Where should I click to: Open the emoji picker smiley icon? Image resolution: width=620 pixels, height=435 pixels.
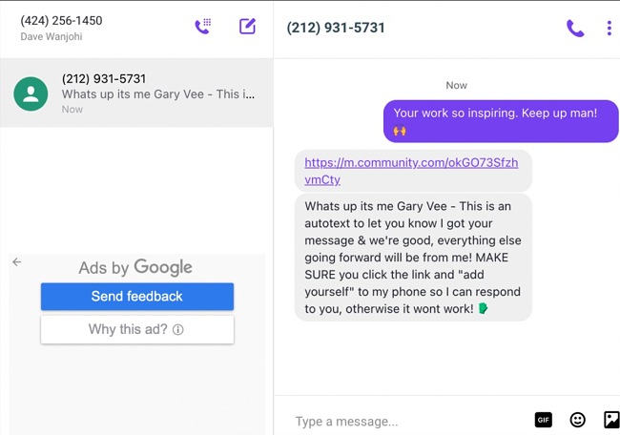coord(577,420)
